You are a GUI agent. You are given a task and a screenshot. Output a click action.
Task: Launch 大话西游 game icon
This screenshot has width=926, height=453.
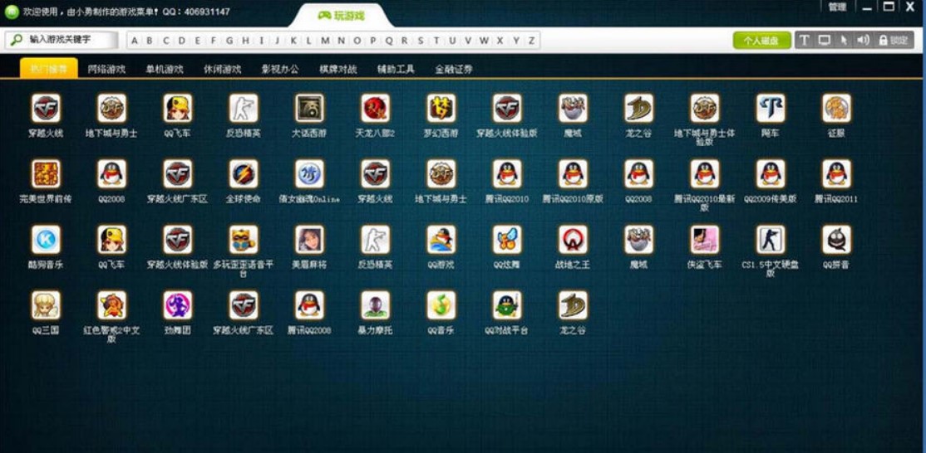click(309, 109)
